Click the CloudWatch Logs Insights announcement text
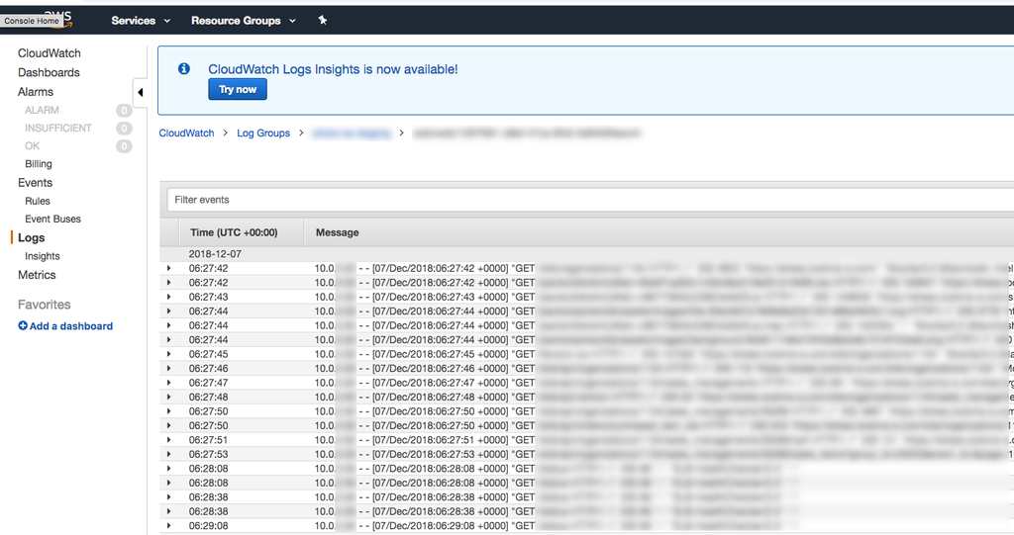This screenshot has height=535, width=1014. point(333,69)
